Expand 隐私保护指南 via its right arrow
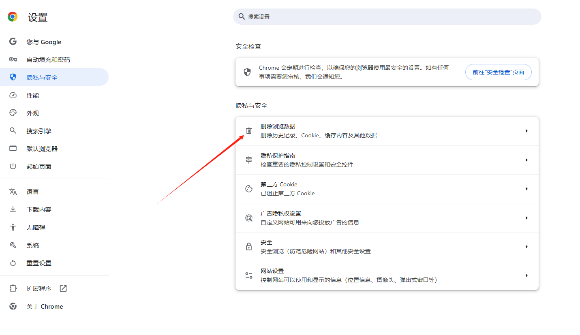This screenshot has width=580, height=335. pos(526,160)
